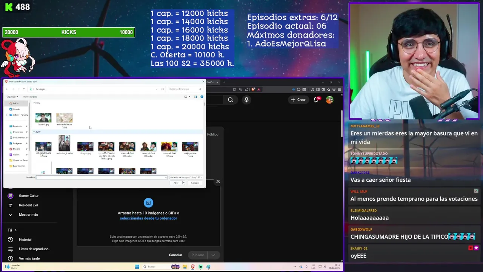Click the YouTube search magnifier button
This screenshot has width=483, height=272.
click(x=231, y=100)
